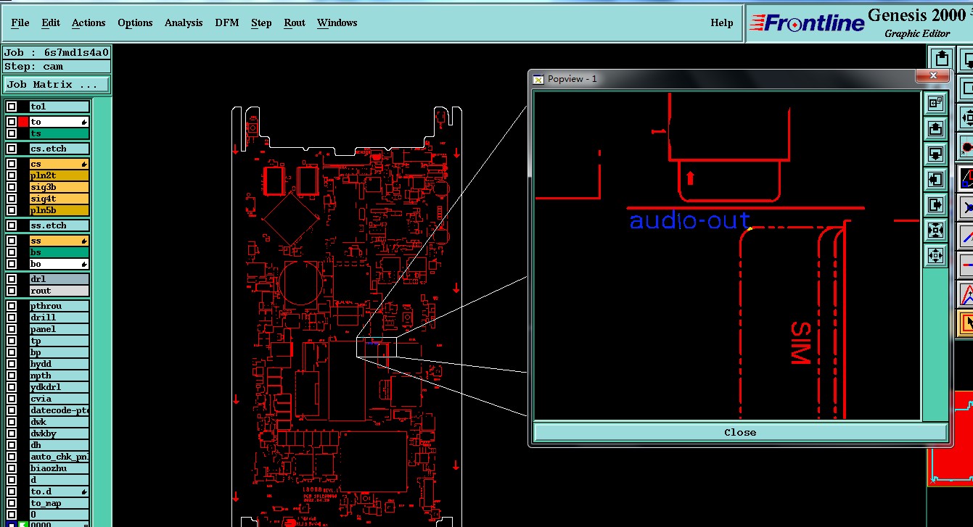Click the Close button in Popview

pyautogui.click(x=740, y=432)
